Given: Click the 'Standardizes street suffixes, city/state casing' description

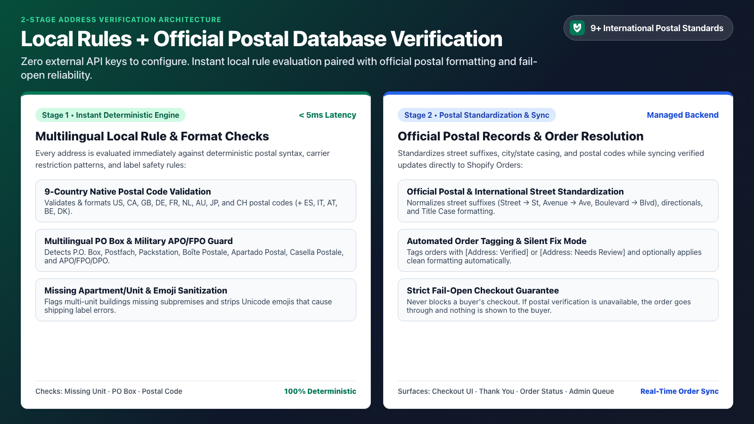Looking at the screenshot, I should (x=551, y=159).
